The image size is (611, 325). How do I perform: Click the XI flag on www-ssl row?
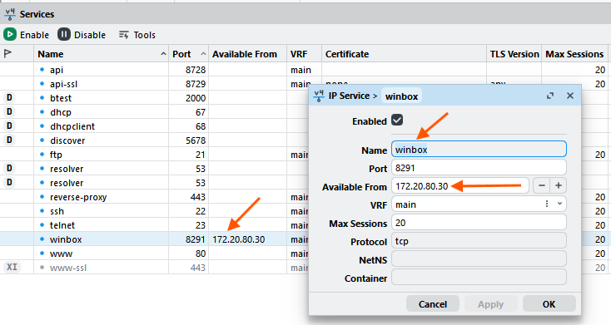point(12,267)
